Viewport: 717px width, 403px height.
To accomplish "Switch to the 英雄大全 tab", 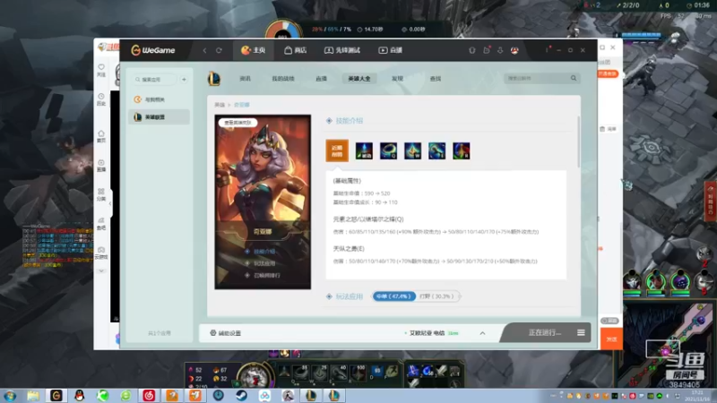I will [359, 79].
